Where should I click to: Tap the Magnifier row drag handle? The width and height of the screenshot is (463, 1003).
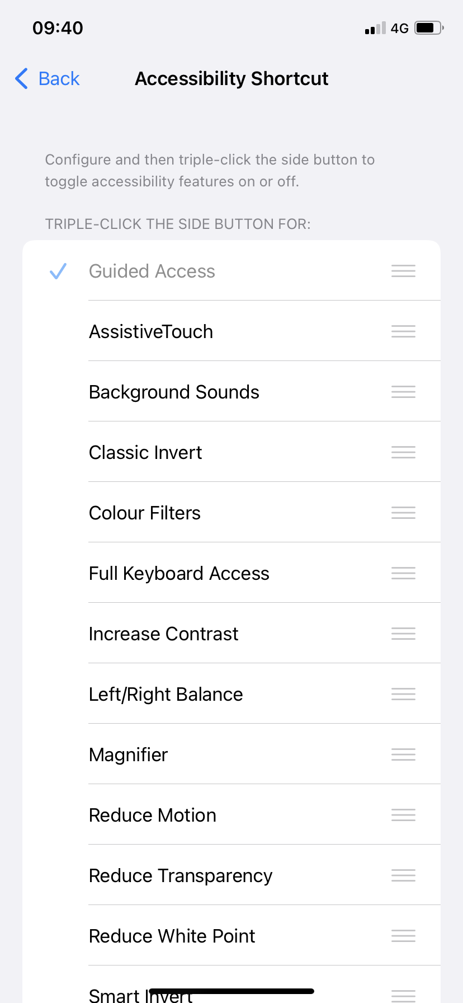tap(403, 755)
